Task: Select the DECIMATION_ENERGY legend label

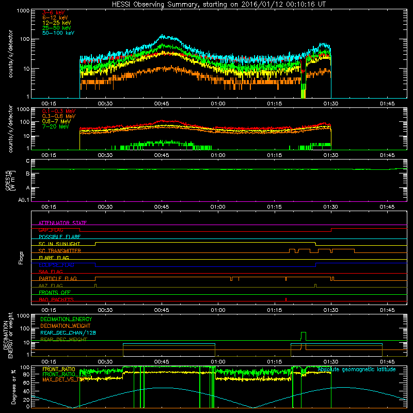Action: click(x=66, y=319)
